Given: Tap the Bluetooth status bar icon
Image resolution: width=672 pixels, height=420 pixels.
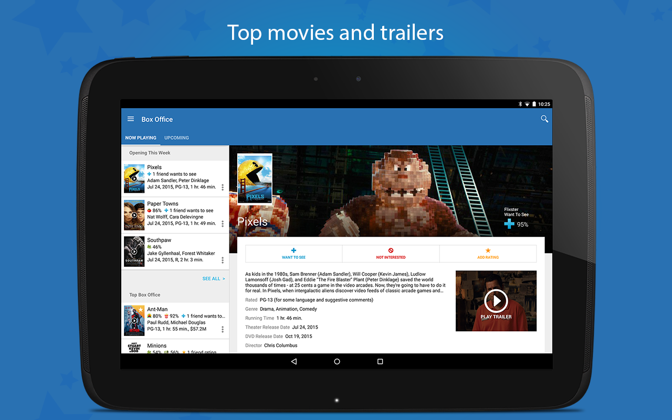Looking at the screenshot, I should point(520,104).
